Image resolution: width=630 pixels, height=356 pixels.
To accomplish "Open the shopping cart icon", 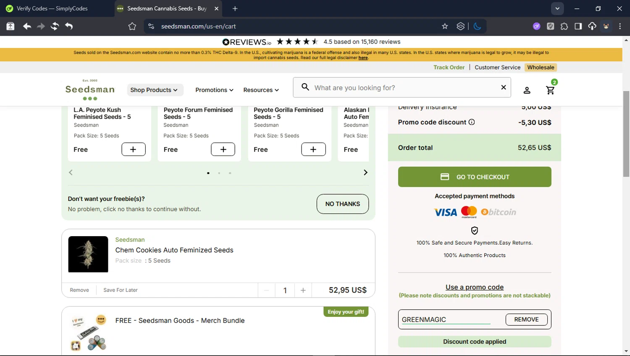I will [x=550, y=90].
